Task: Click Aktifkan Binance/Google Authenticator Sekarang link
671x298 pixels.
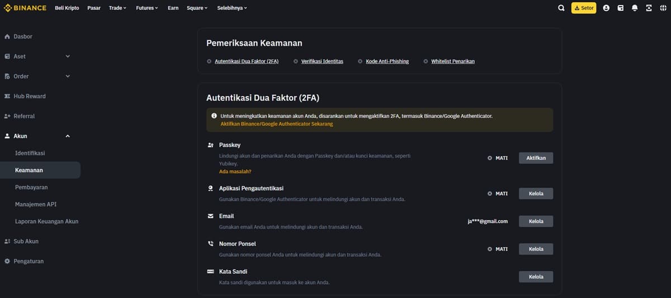Action: 277,124
